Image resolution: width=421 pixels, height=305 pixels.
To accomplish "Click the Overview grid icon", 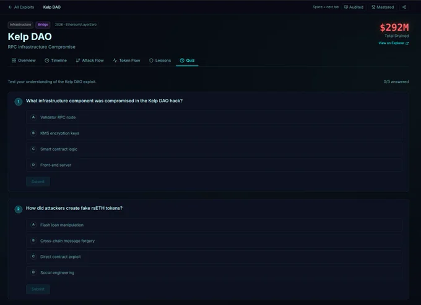I will [x=14, y=61].
